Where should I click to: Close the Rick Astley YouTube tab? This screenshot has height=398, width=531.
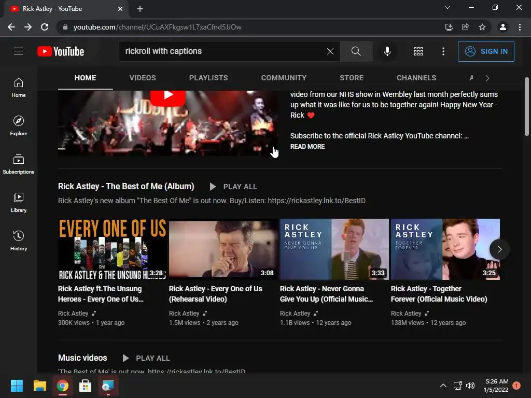(120, 9)
